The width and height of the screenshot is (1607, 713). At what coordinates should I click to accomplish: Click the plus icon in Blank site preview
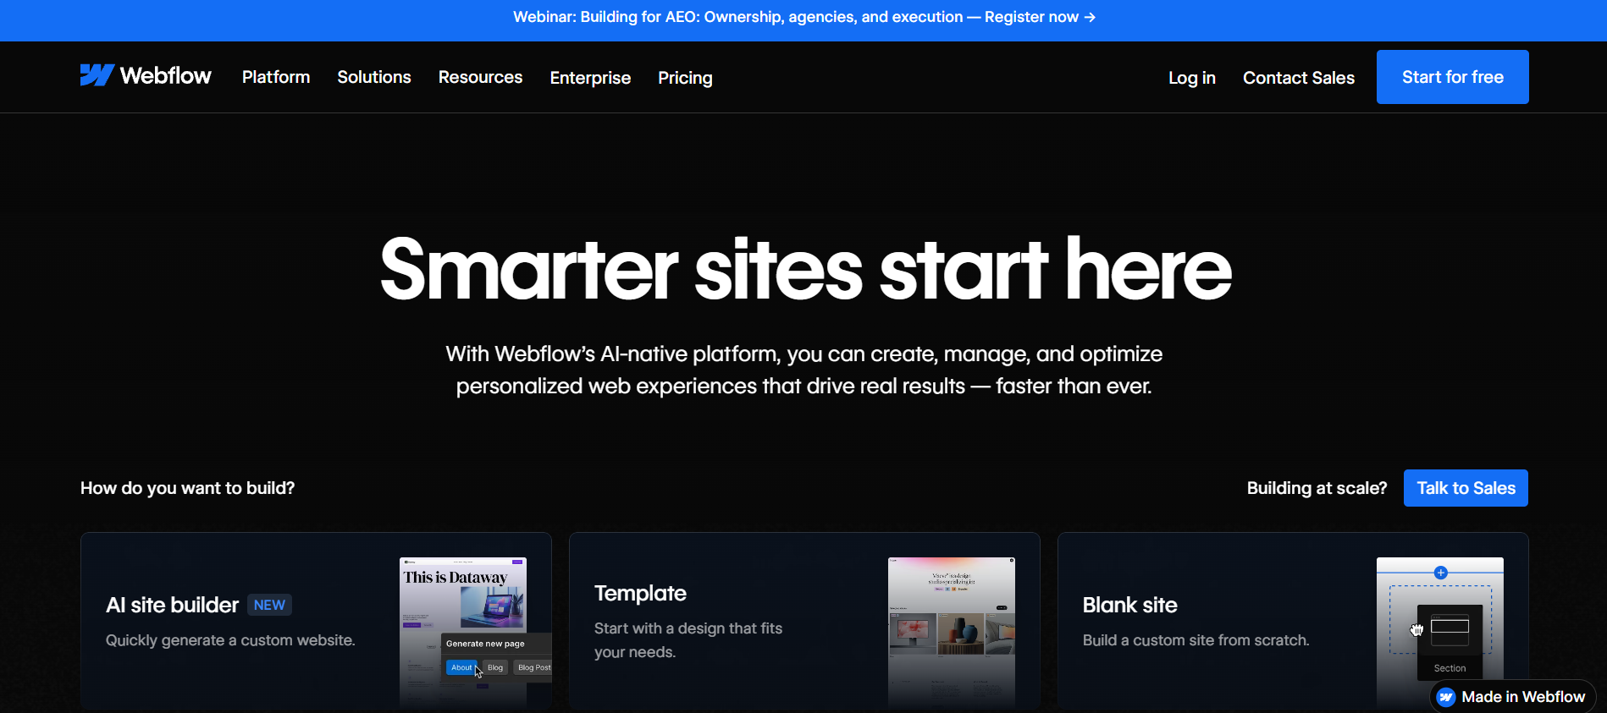tap(1440, 573)
